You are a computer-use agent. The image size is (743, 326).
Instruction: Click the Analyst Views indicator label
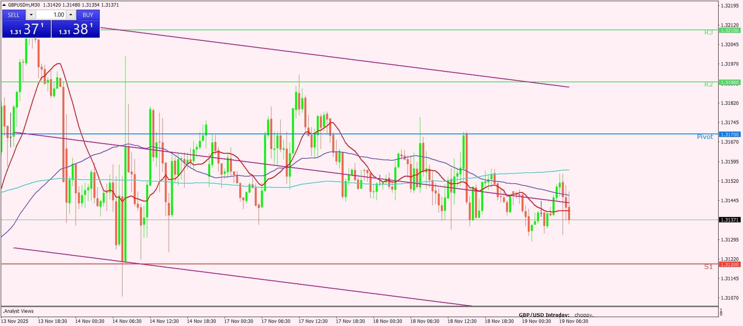click(19, 311)
